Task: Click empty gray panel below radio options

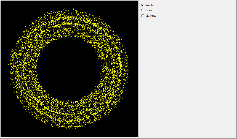Action: [x=188, y=83]
